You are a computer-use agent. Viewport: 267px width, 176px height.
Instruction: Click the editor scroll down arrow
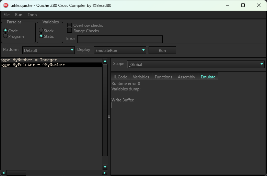(105, 167)
